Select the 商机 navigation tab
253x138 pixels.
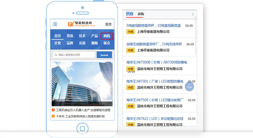[107, 36]
